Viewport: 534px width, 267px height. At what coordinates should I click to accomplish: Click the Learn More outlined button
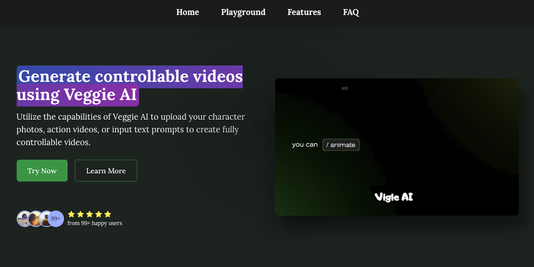(x=106, y=171)
